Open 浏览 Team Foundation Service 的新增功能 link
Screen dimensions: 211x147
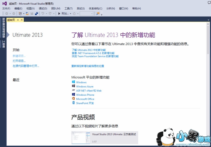click(95, 56)
